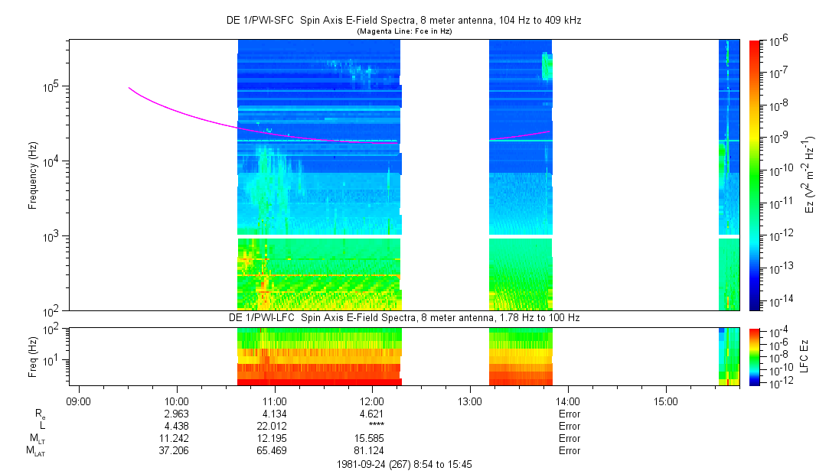The width and height of the screenshot is (829, 474).
Task: Click the 'Frequency (Hz)' y-axis label
Action: [33, 174]
